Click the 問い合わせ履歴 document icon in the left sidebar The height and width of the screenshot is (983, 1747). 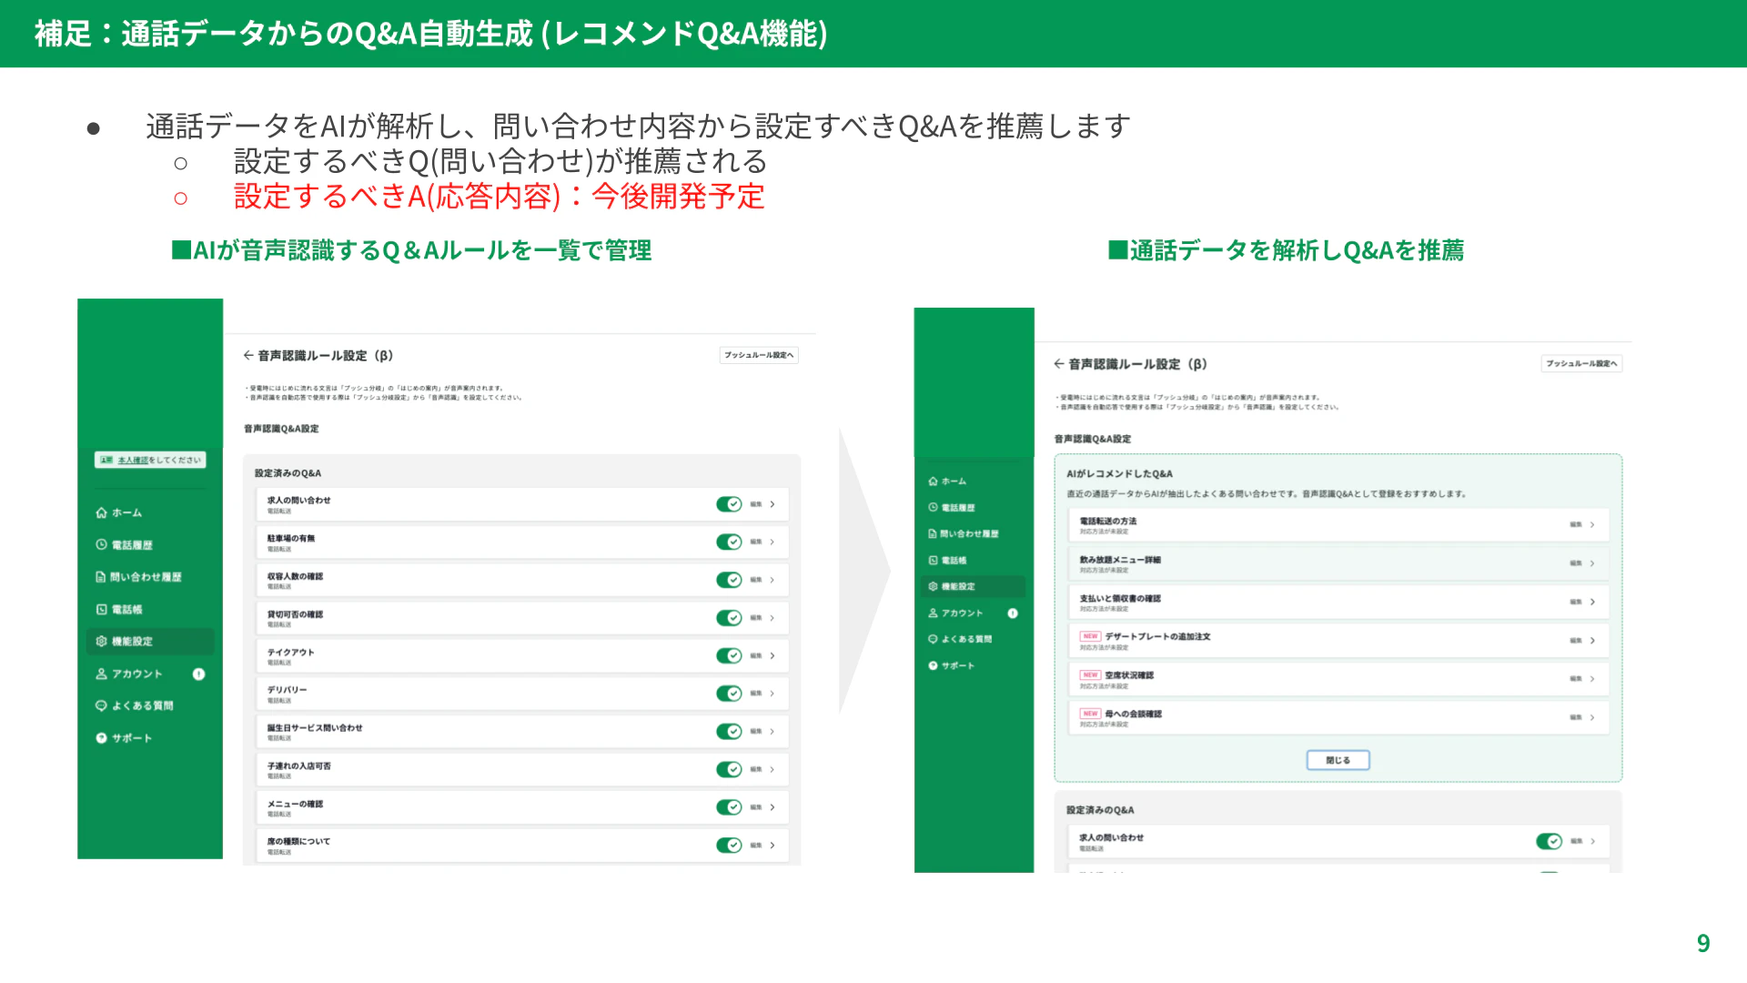pyautogui.click(x=101, y=577)
